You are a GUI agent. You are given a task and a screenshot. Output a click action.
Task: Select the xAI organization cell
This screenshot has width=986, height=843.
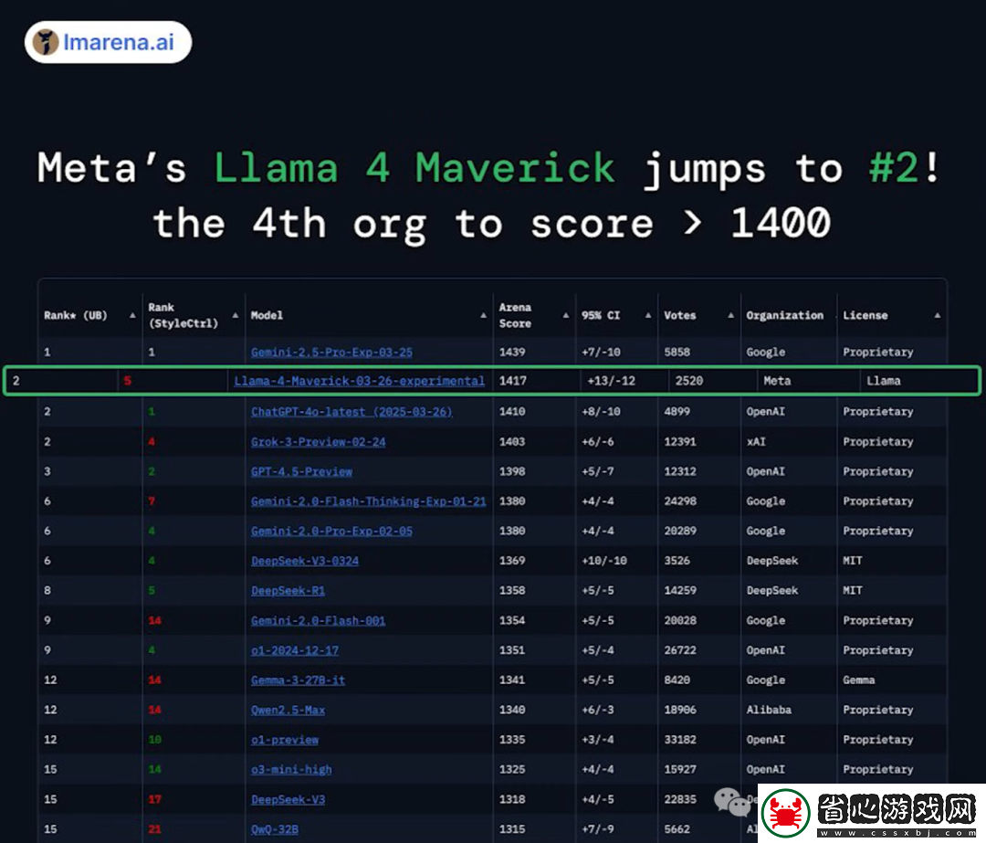(x=757, y=442)
